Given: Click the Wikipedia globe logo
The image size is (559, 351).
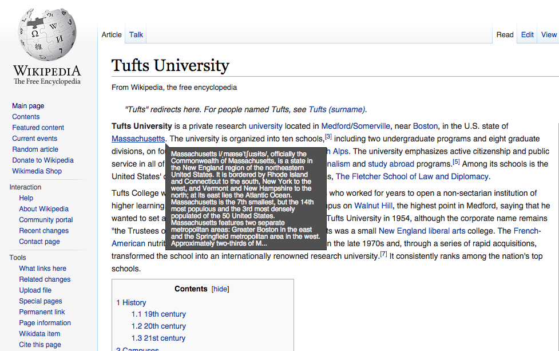Looking at the screenshot, I should pos(47,36).
